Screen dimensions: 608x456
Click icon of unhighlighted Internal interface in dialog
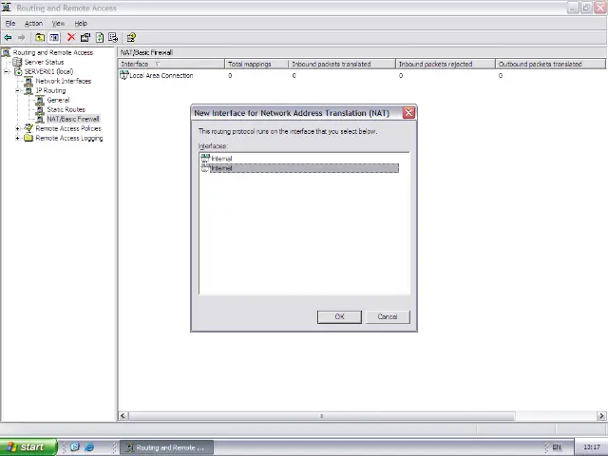pyautogui.click(x=205, y=159)
